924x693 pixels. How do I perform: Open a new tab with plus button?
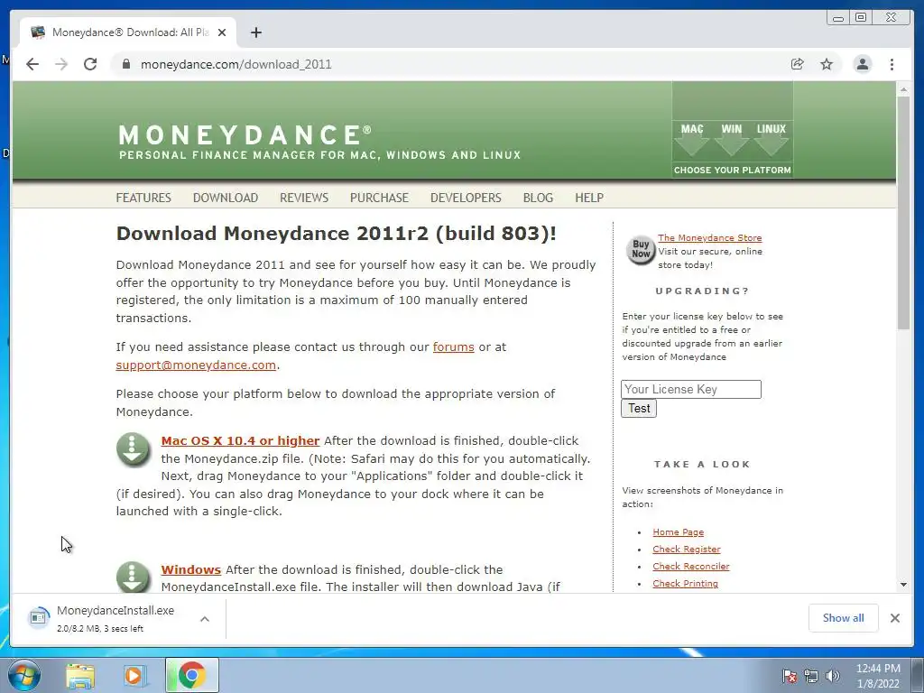click(x=255, y=32)
